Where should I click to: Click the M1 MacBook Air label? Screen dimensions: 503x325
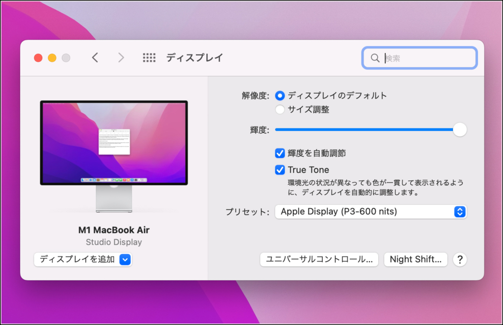pyautogui.click(x=114, y=230)
